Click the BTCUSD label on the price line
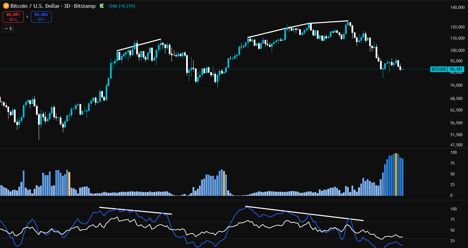 click(x=438, y=69)
